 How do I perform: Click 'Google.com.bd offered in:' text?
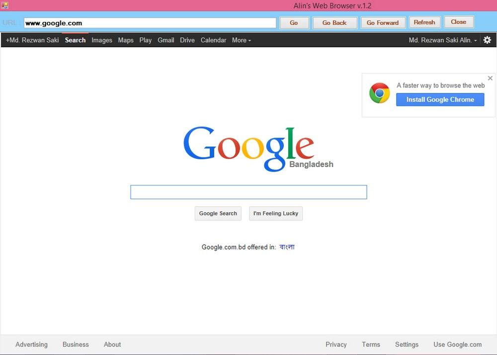click(x=239, y=247)
